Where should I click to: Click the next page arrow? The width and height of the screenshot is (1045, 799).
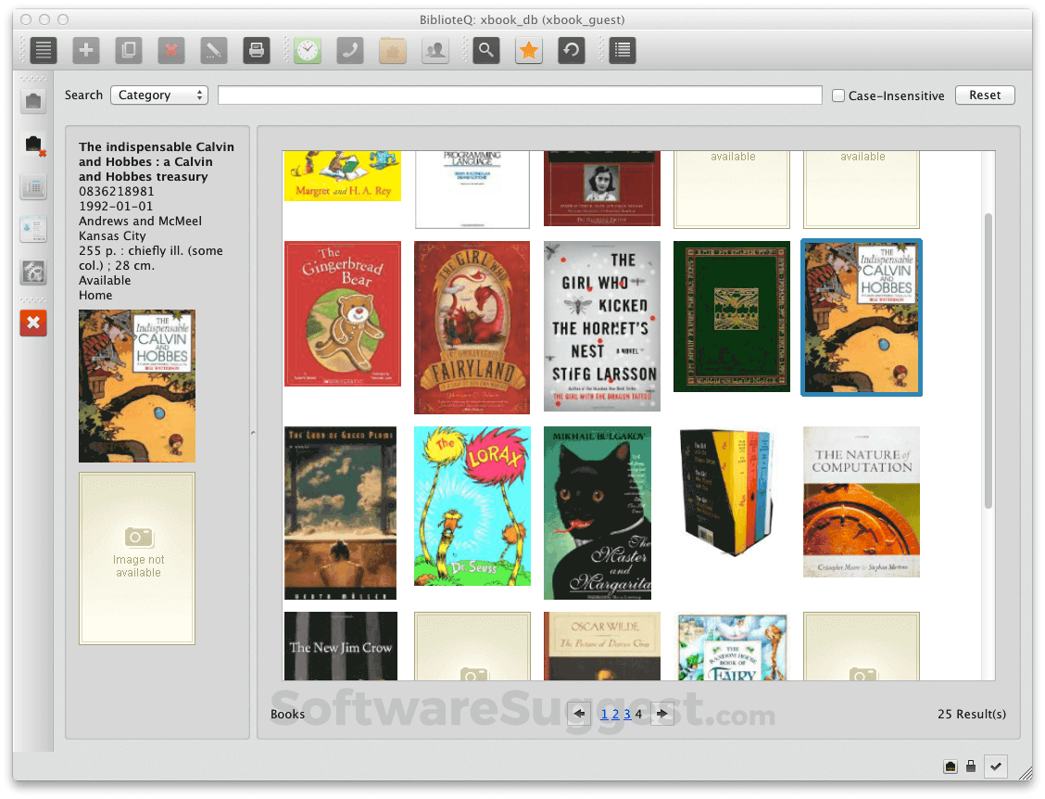661,714
